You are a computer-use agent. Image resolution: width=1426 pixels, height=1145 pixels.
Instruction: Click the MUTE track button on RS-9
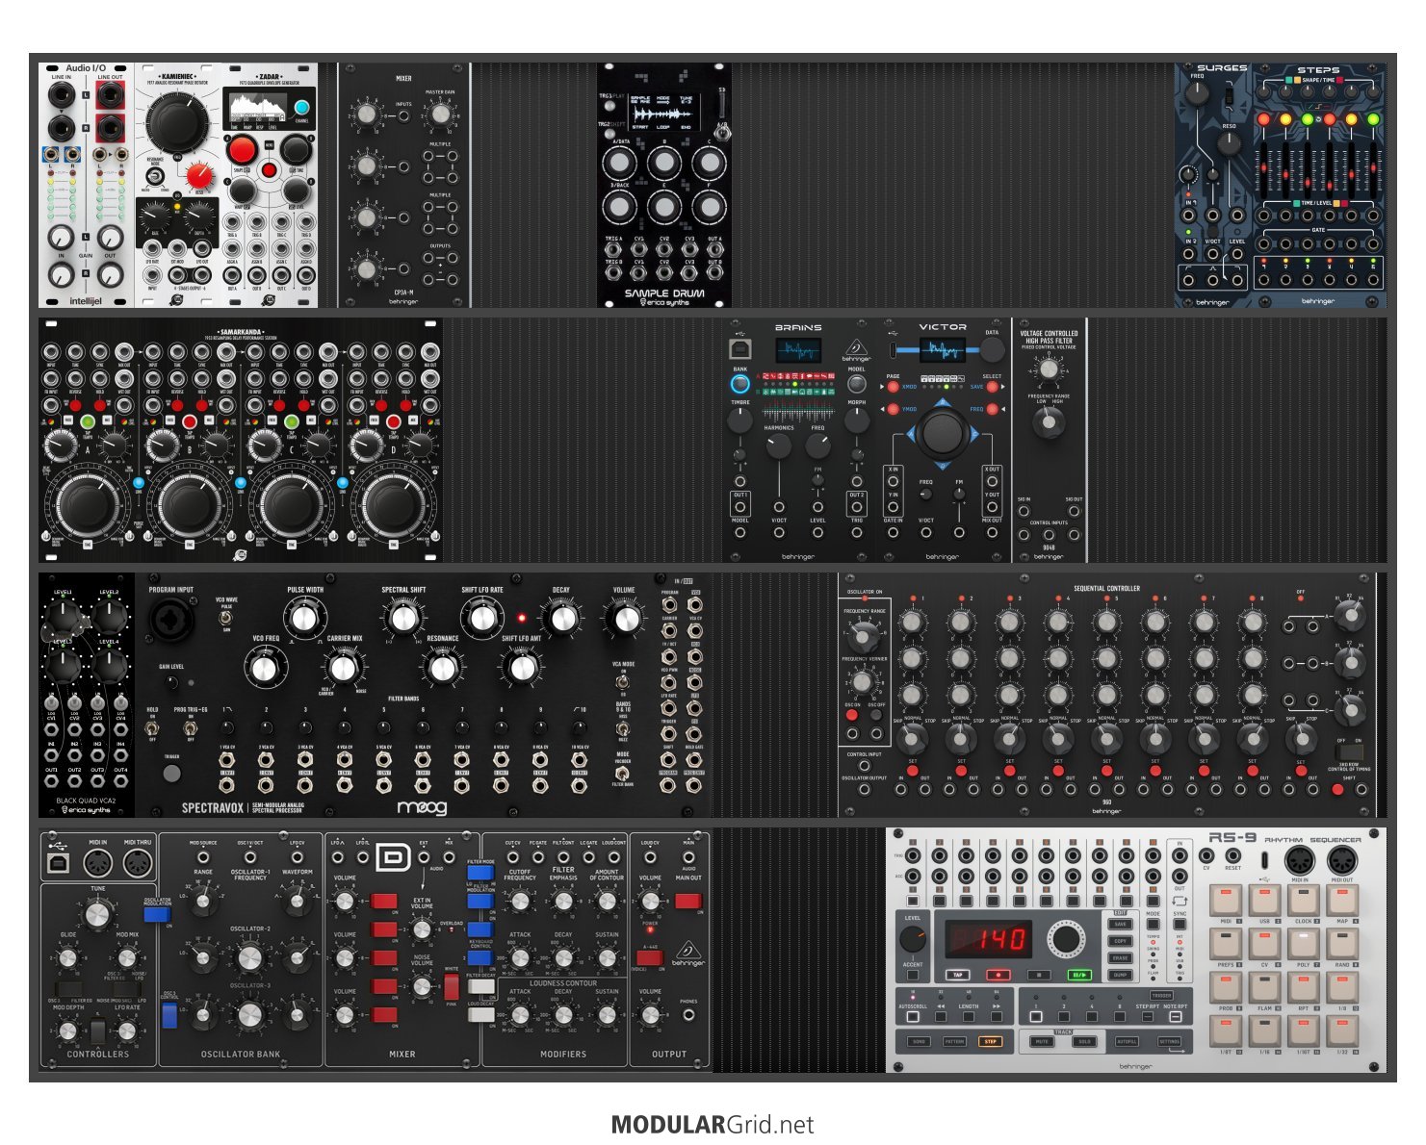click(1041, 1042)
